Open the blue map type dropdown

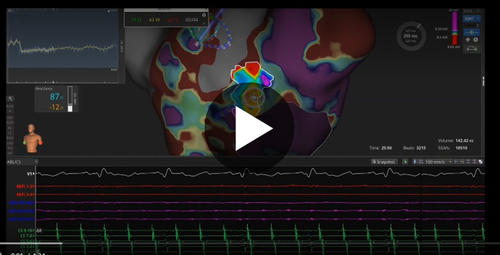pos(471,18)
